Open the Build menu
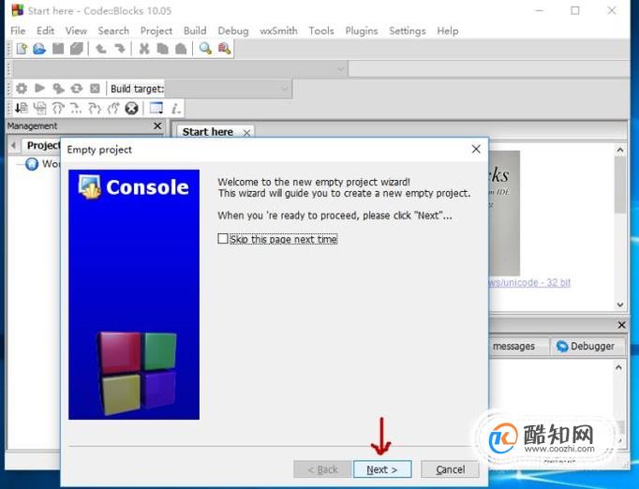Screen dimensions: 639x489 (x=195, y=31)
